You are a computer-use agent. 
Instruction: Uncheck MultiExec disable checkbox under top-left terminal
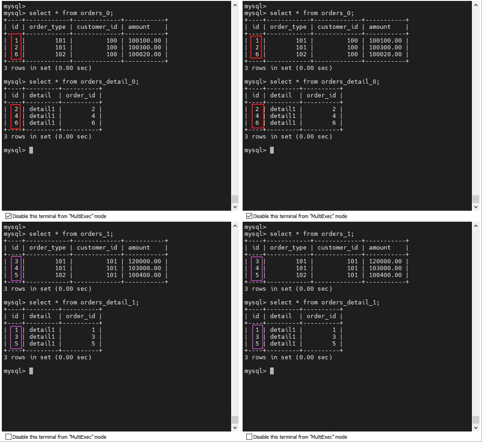coord(8,216)
